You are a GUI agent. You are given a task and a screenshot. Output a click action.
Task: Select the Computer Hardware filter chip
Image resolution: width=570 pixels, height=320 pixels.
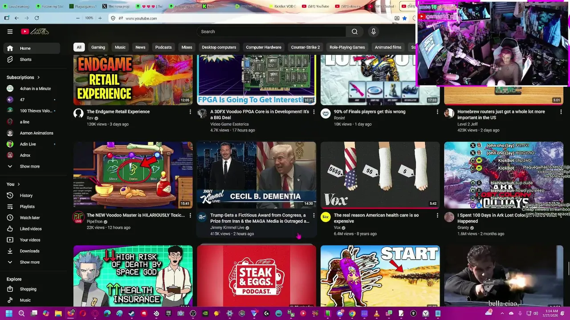click(x=264, y=47)
